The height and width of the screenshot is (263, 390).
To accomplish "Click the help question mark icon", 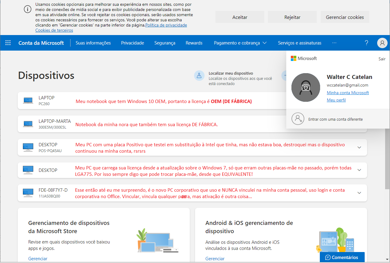I will click(x=367, y=43).
